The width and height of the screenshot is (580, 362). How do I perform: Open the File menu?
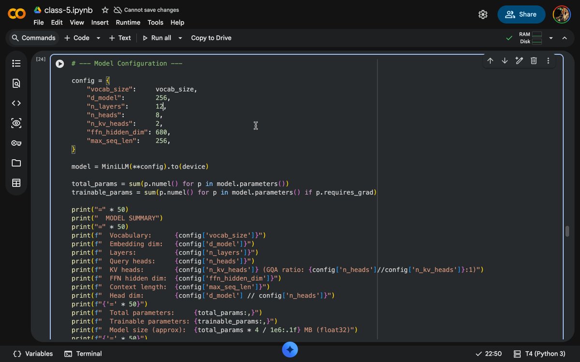click(x=39, y=22)
